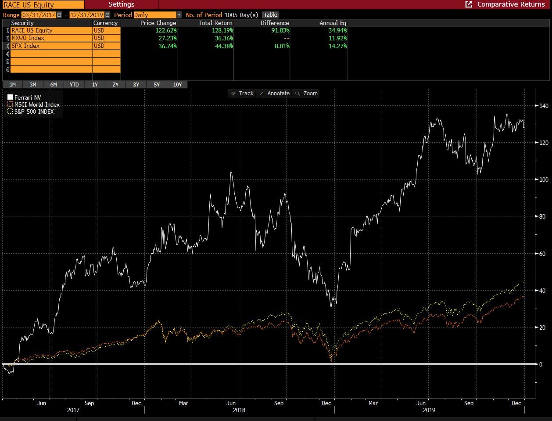This screenshot has width=552, height=421.
Task: Edit the range start date 03/31/2017
Action: point(39,15)
